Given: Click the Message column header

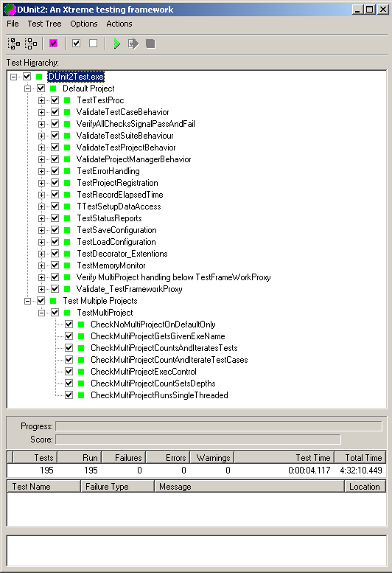Looking at the screenshot, I should (249, 487).
